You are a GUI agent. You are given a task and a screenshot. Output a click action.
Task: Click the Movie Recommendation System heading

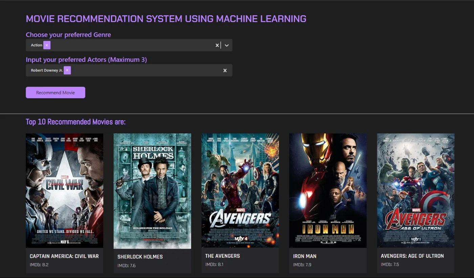click(x=166, y=19)
